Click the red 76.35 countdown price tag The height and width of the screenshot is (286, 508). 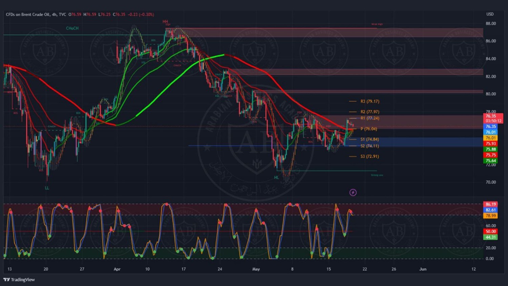[493, 118]
